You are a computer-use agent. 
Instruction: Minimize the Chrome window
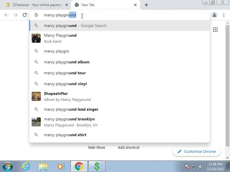(206, 3)
